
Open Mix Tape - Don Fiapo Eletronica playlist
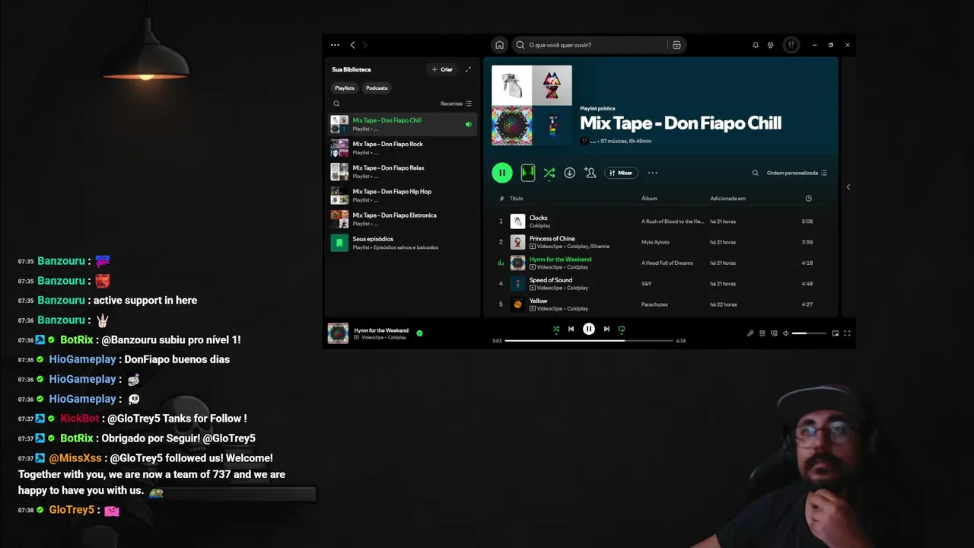click(x=403, y=219)
